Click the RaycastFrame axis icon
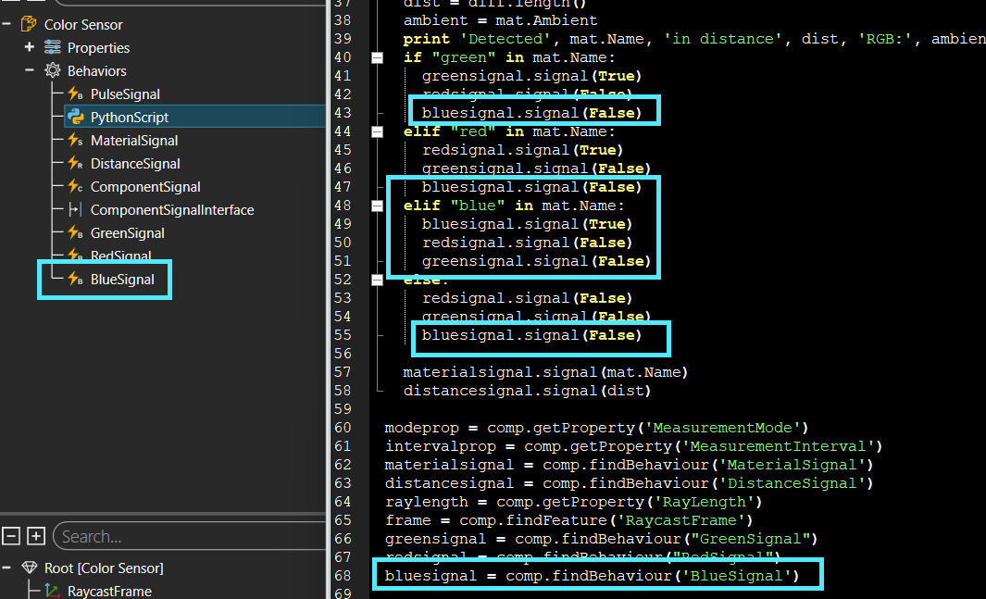 coord(53,591)
